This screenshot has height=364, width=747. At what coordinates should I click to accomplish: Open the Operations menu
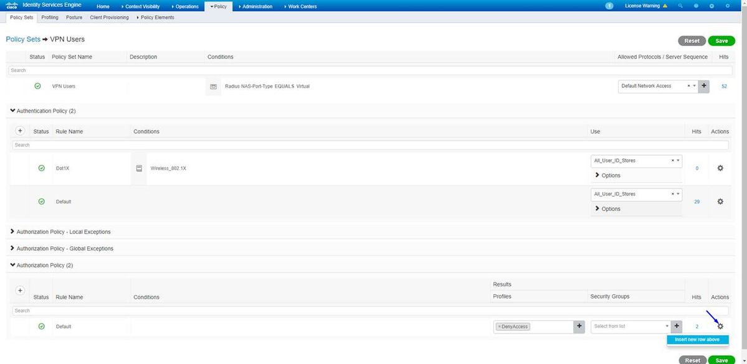coord(185,6)
